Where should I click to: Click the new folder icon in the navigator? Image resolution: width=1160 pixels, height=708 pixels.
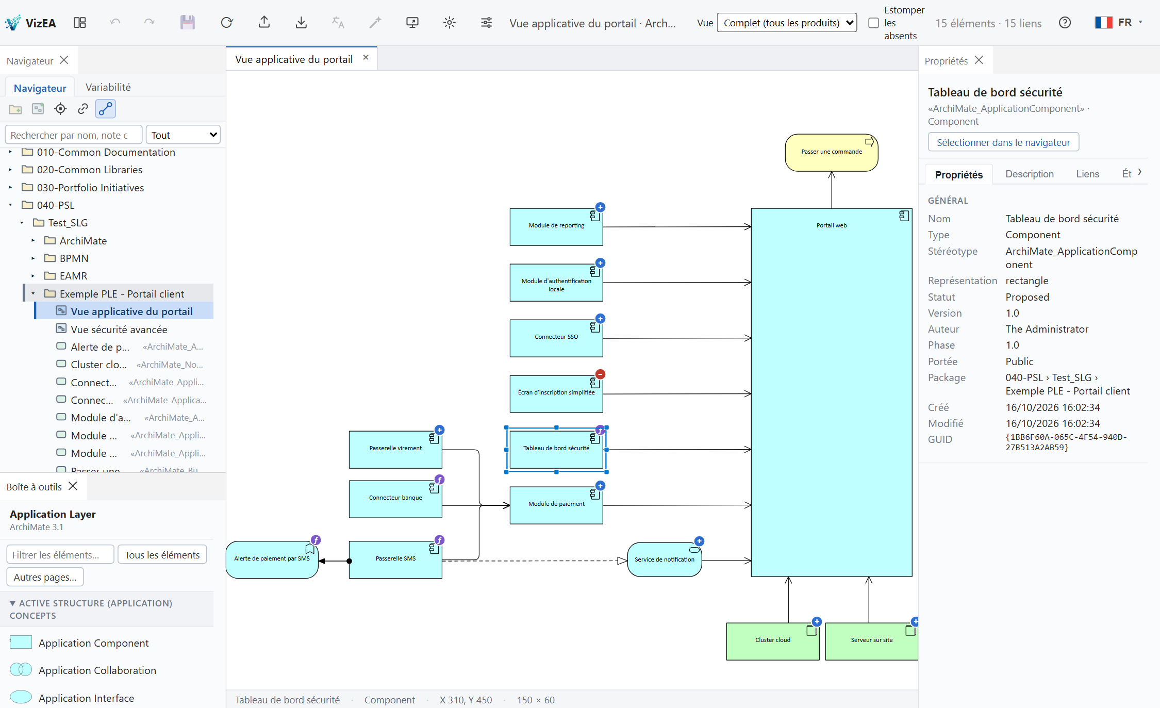point(15,109)
